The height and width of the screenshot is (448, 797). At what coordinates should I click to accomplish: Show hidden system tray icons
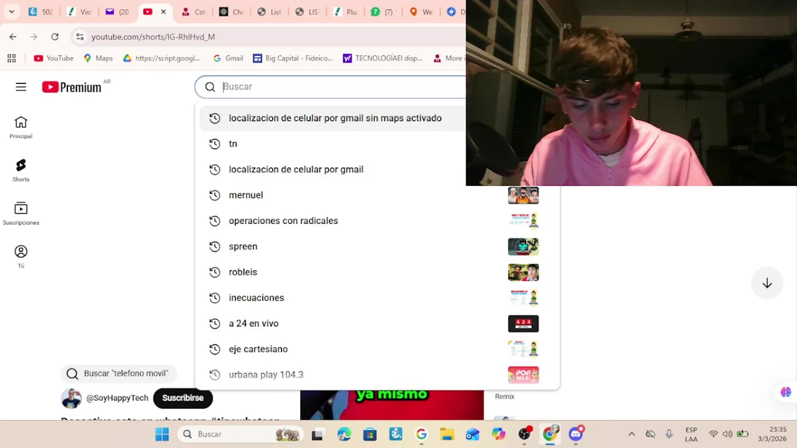(631, 434)
